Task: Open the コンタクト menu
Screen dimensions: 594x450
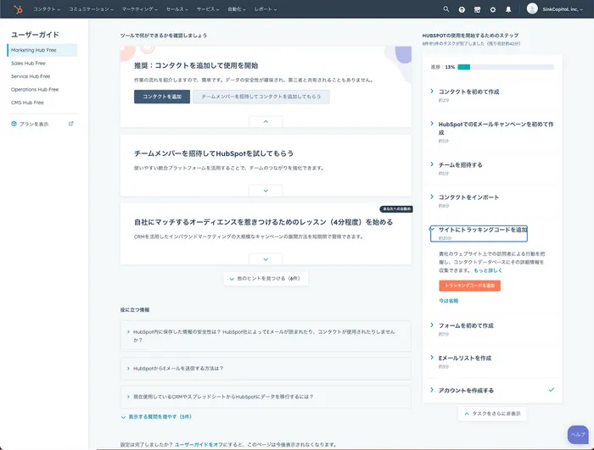Action: tap(47, 9)
